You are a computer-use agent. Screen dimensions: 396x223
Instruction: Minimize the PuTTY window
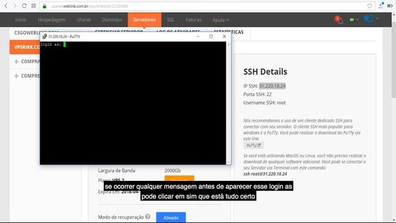tap(198, 37)
